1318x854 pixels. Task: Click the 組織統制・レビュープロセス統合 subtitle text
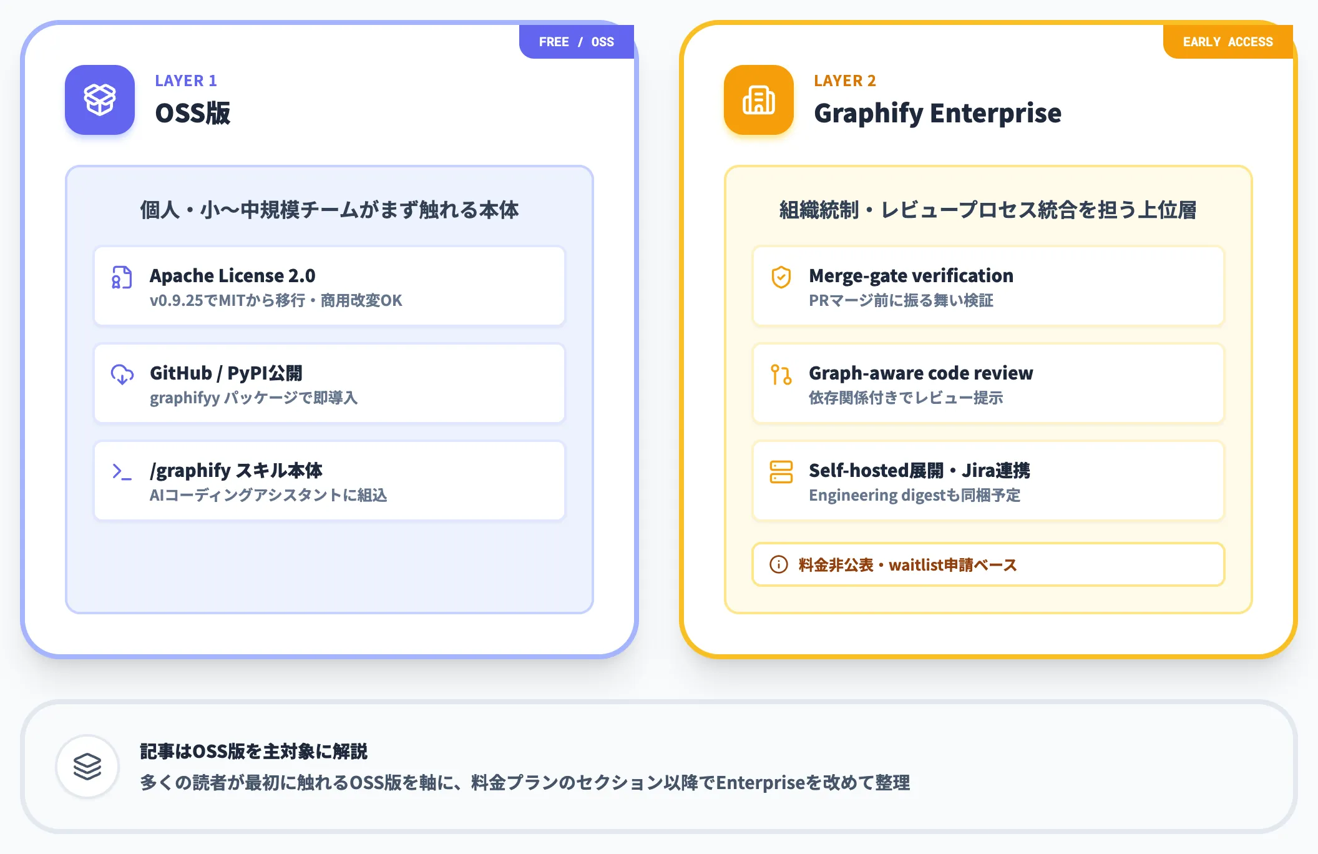pos(988,210)
